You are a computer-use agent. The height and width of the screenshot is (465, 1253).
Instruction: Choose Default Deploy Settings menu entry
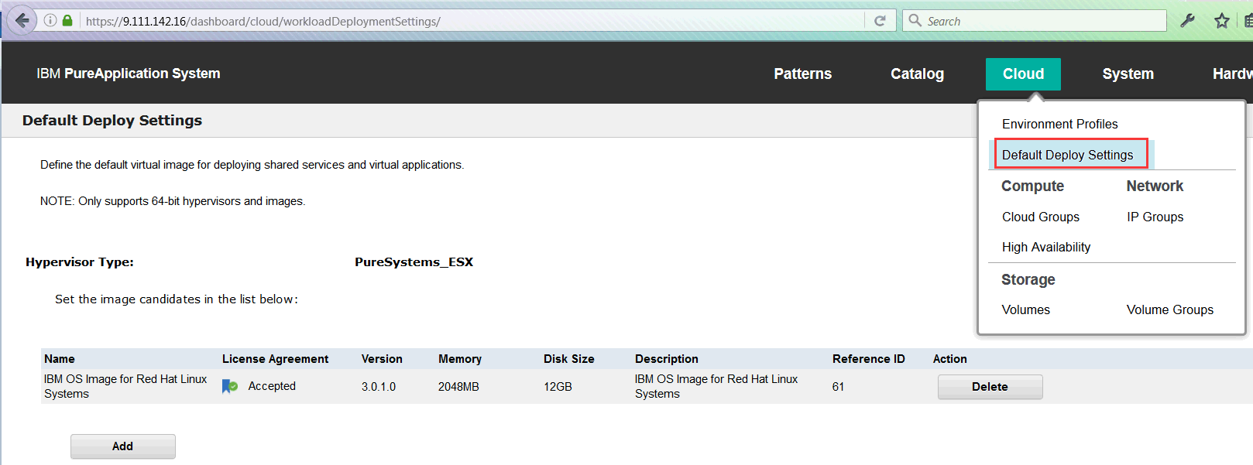point(1067,155)
